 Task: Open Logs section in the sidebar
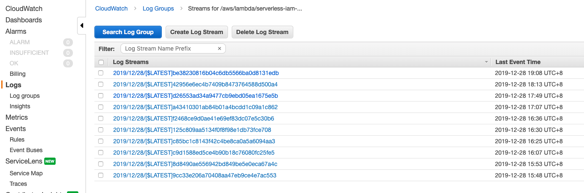tap(13, 85)
